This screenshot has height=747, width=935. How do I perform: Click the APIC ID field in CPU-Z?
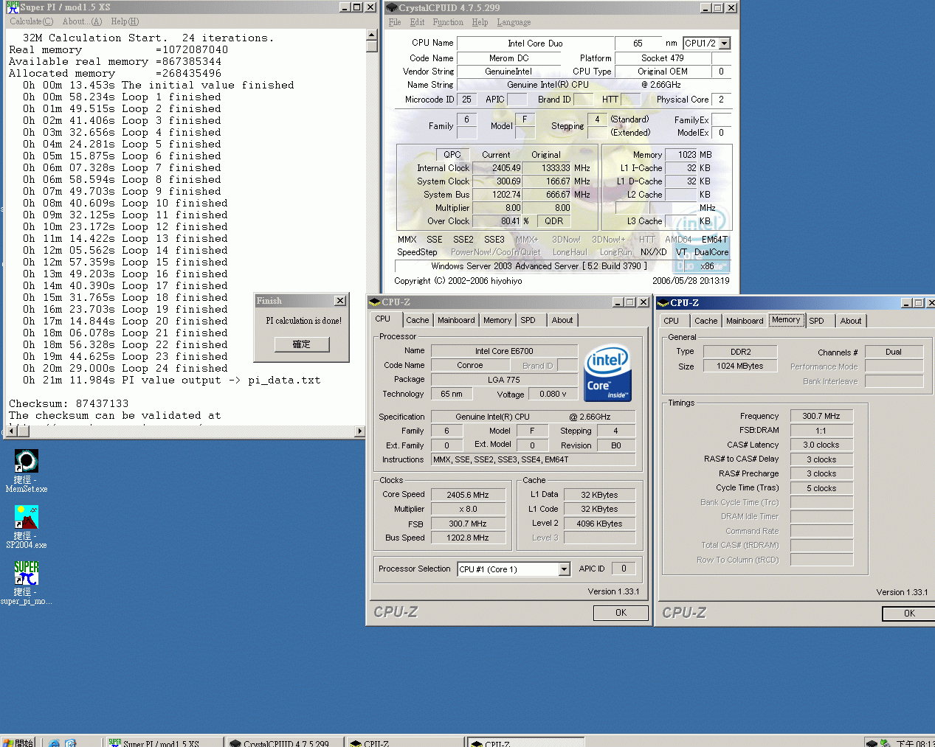pyautogui.click(x=624, y=569)
